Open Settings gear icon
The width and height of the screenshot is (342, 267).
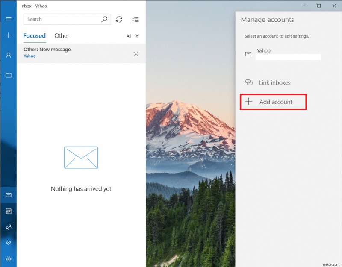pos(9,259)
